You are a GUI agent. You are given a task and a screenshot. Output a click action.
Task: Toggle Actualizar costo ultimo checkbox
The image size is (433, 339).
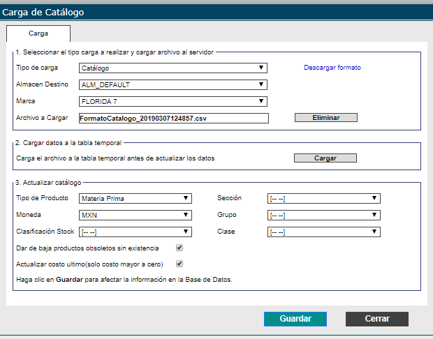coord(179,264)
